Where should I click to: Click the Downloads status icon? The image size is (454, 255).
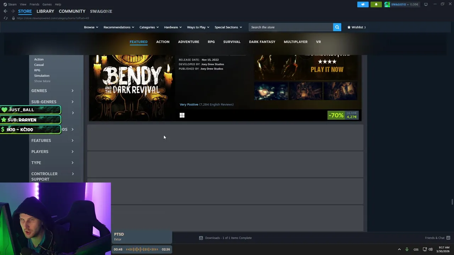coord(201,238)
